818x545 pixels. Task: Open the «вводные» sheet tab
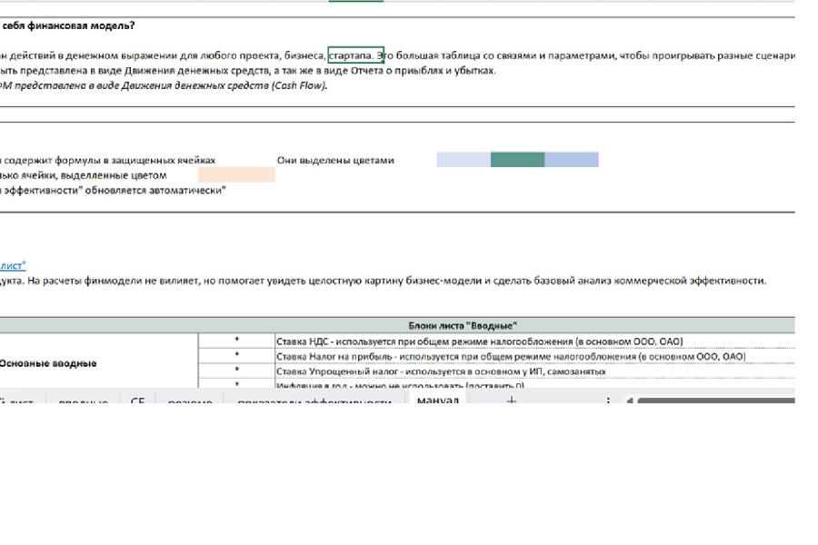(x=83, y=401)
